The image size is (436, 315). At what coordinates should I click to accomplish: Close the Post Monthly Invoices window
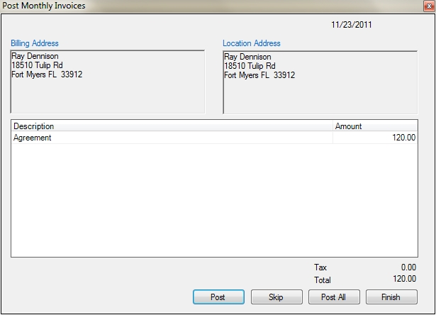[429, 6]
